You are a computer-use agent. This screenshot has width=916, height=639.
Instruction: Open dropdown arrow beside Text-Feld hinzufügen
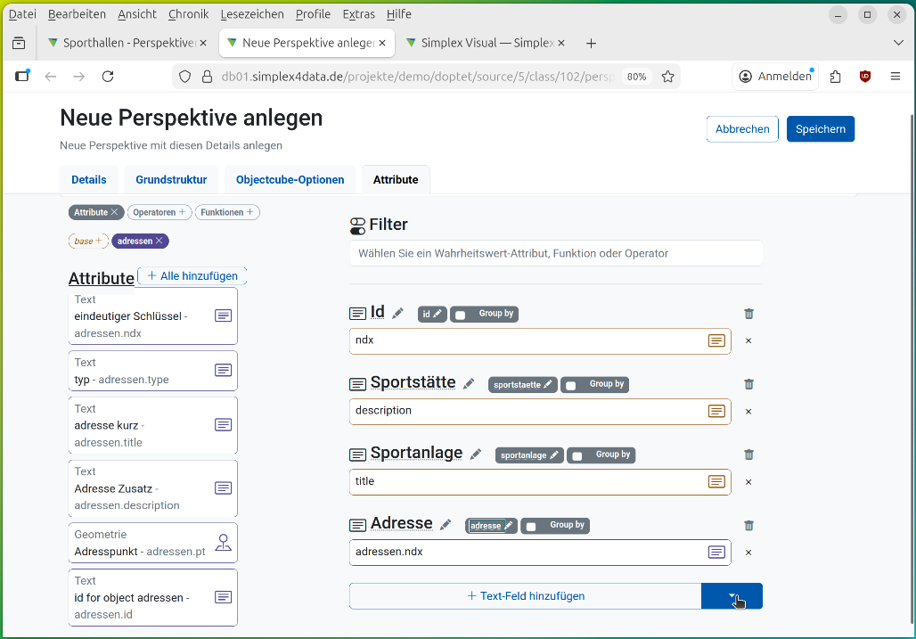point(732,596)
